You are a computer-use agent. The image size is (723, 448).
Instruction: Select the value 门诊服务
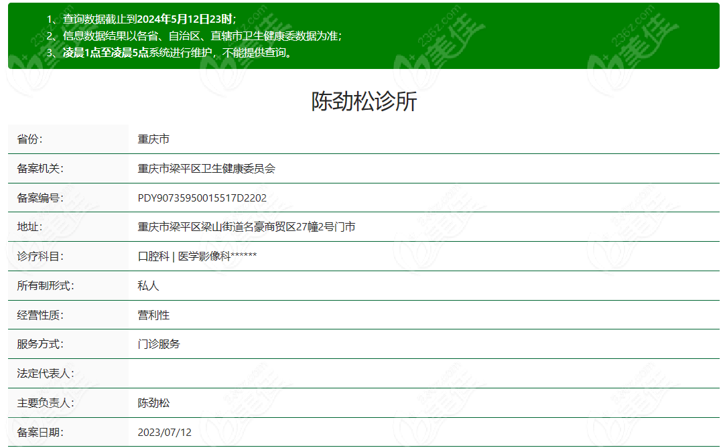tap(159, 344)
